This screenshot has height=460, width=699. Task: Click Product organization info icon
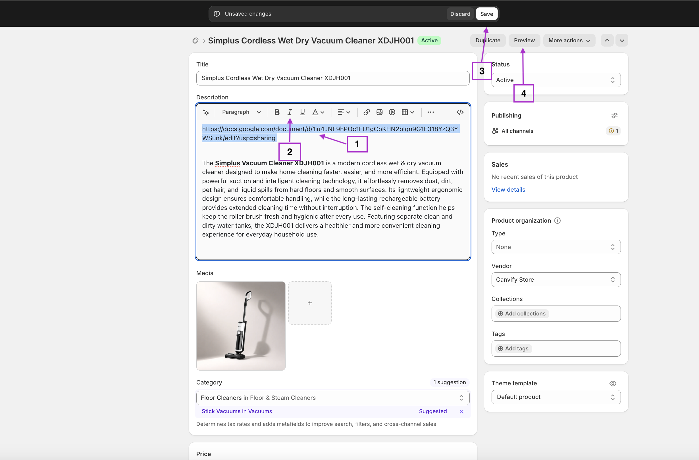557,220
